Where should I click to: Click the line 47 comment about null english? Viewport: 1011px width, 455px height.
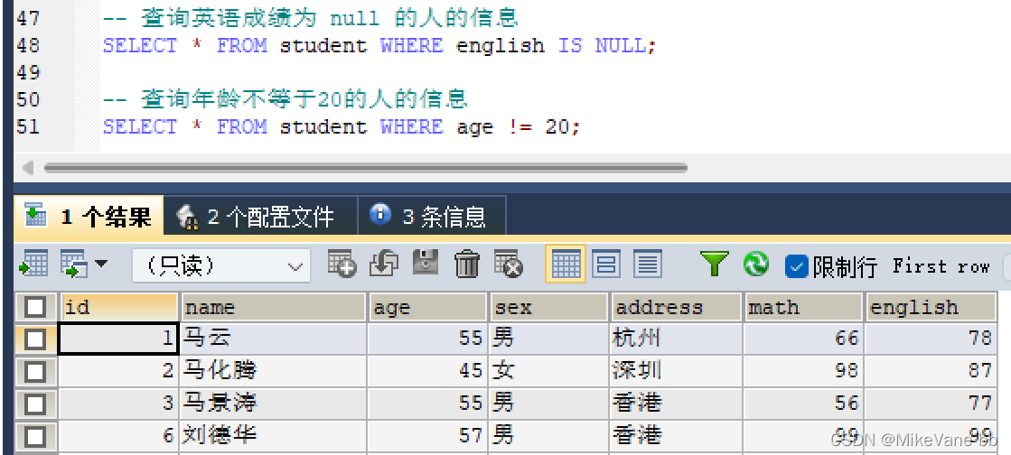point(310,18)
